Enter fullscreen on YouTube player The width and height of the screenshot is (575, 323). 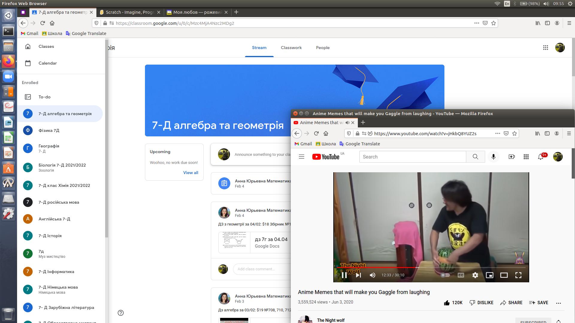click(x=518, y=275)
